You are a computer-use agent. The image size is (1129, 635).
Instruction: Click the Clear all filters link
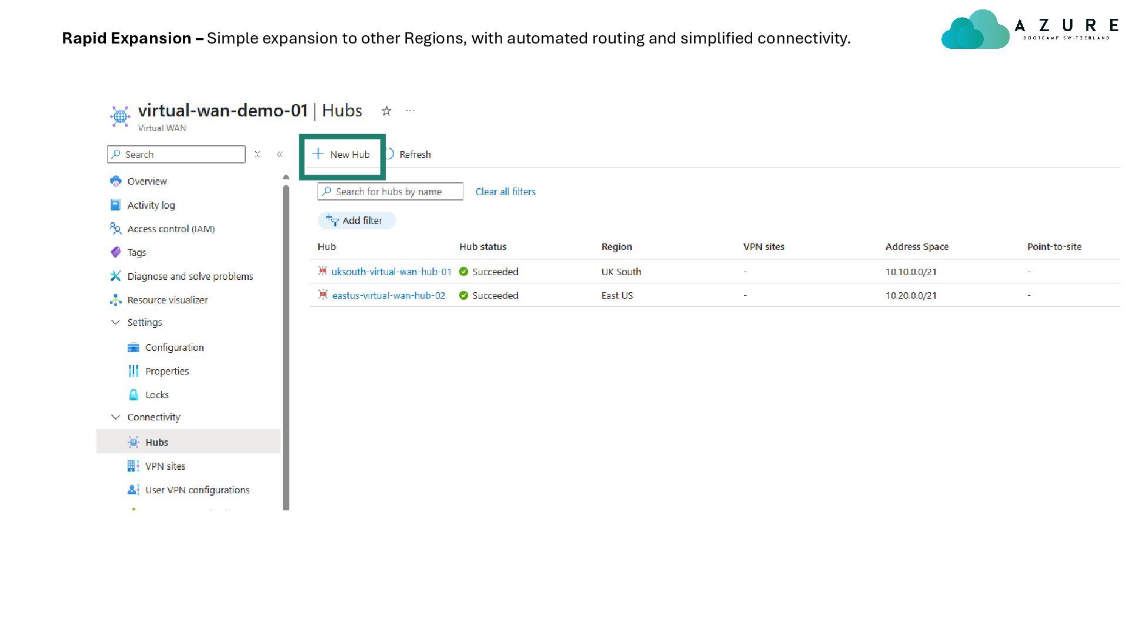point(506,192)
